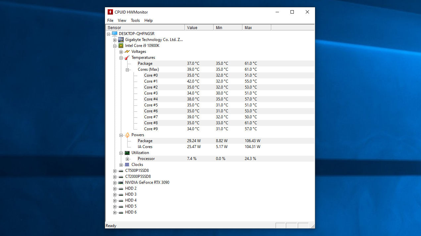421x236 pixels.
Task: Open the Tools menu
Action: tap(135, 20)
